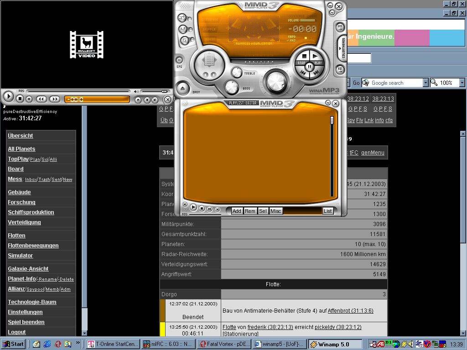The width and height of the screenshot is (467, 350).
Task: Toggle crossfade with the top-left round button
Action: click(182, 18)
